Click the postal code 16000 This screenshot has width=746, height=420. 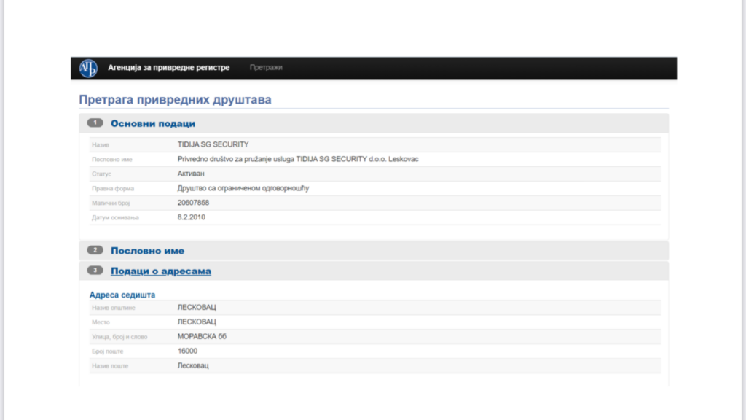[x=187, y=351]
